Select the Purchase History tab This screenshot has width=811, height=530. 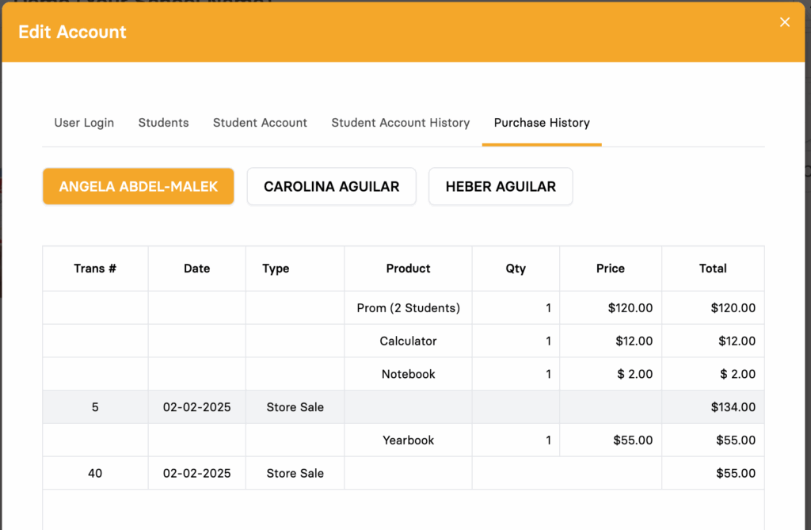click(542, 123)
